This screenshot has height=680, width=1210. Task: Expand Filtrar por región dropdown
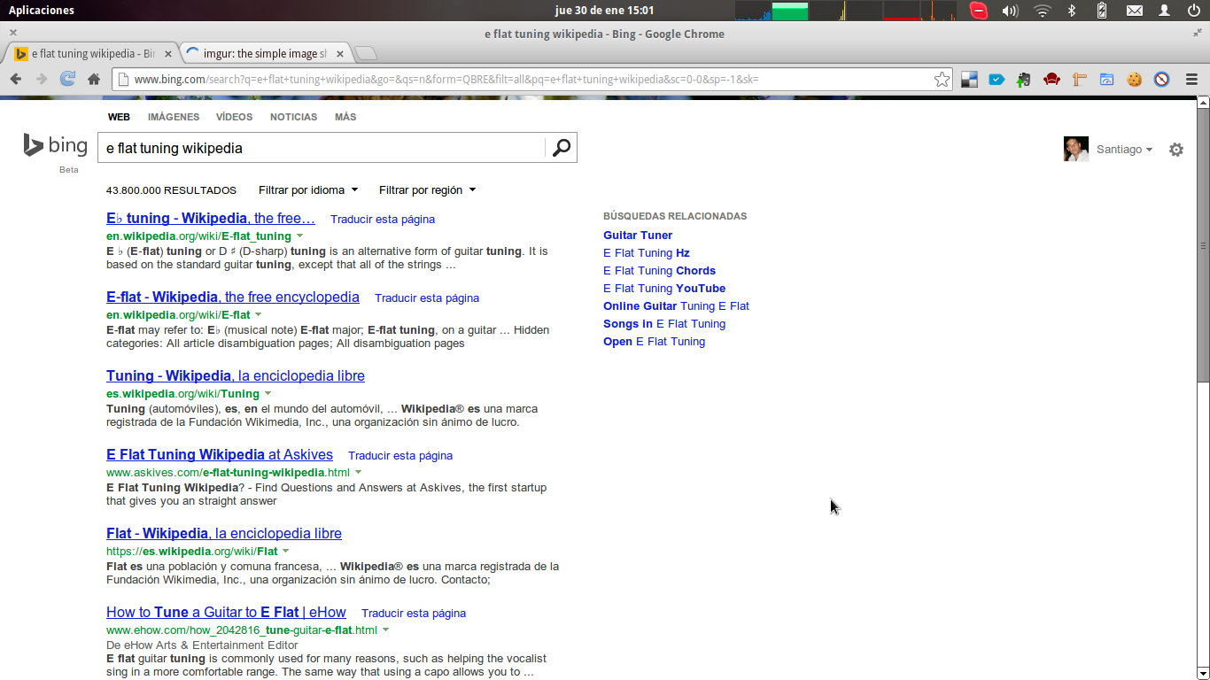pyautogui.click(x=427, y=189)
